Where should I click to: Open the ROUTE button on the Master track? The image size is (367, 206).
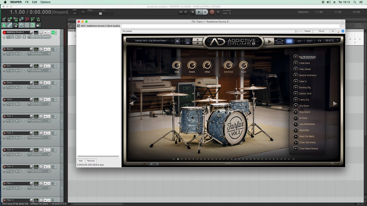click(x=36, y=49)
